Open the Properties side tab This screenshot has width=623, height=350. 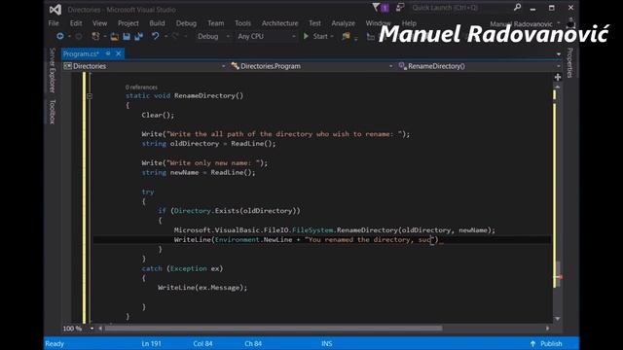tap(569, 62)
